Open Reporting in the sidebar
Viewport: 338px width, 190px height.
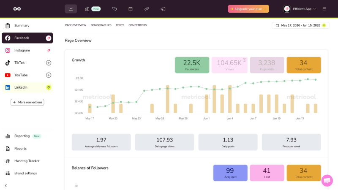click(27, 136)
